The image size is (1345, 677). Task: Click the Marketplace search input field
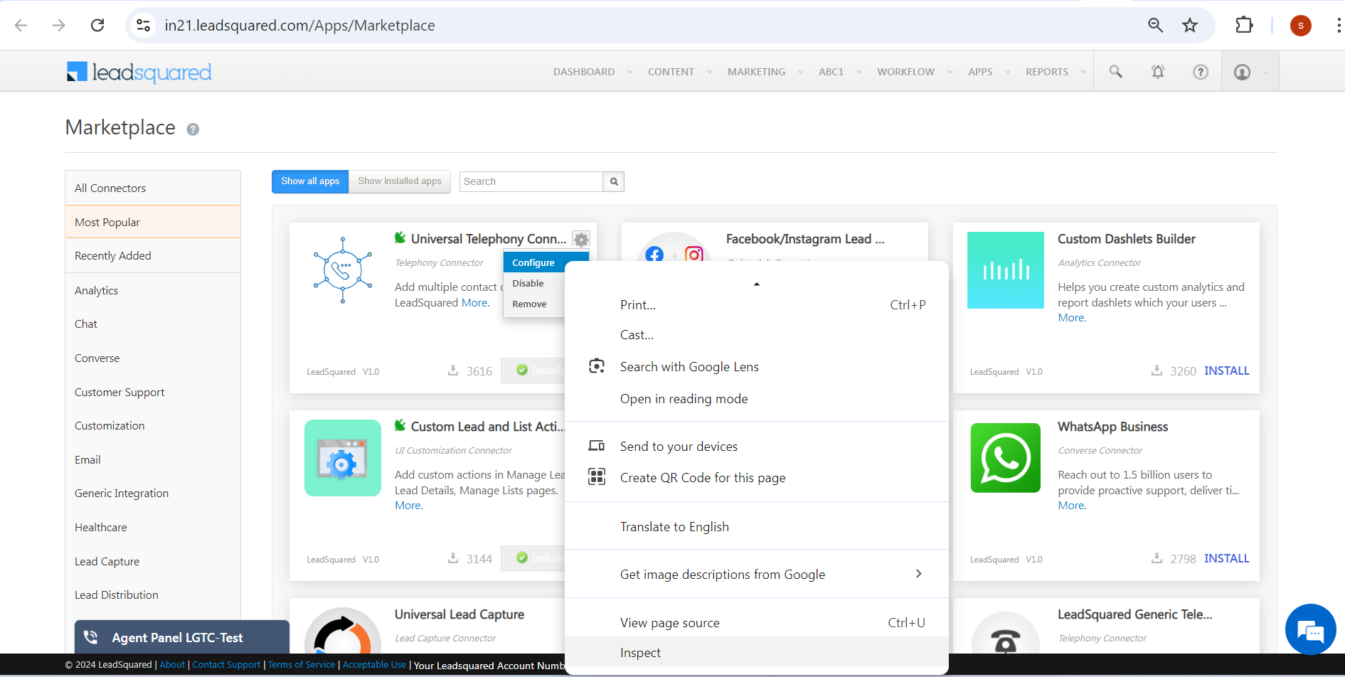point(531,182)
